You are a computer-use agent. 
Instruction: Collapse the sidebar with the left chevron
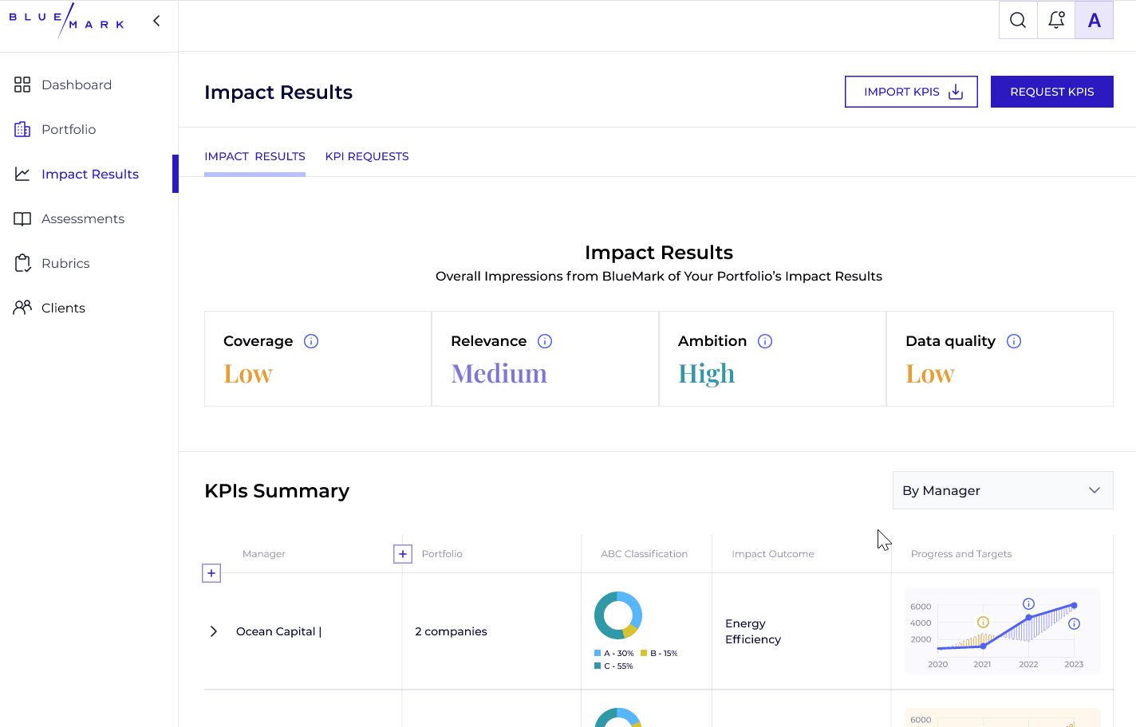(x=156, y=21)
